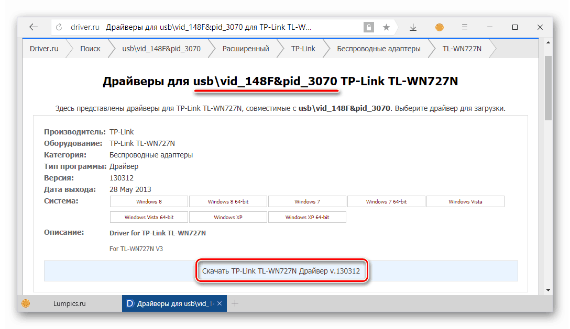Viewport: 570px width, 329px height.
Task: Go to the Поиск breadcrumb
Action: 90,49
